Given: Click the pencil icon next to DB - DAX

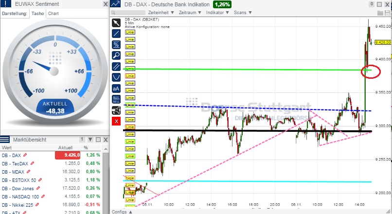Looking at the screenshot, I should pos(25,155).
